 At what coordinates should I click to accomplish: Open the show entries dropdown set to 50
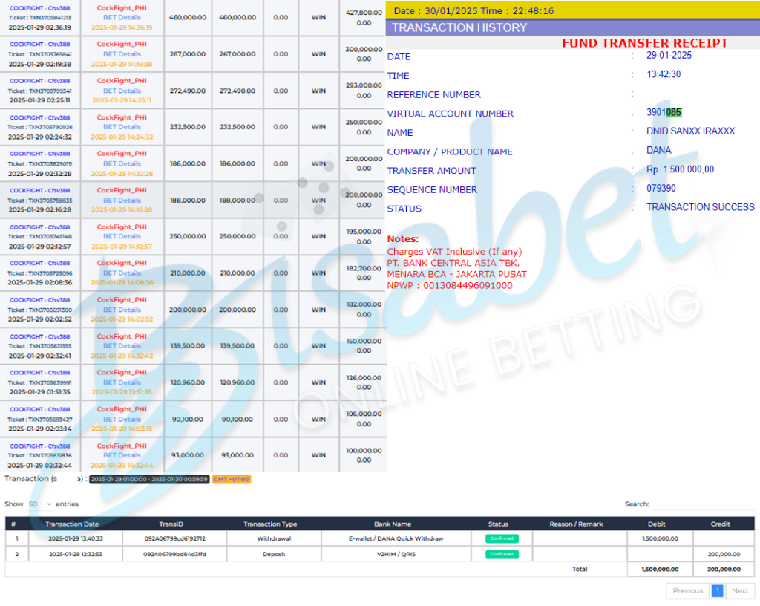40,504
